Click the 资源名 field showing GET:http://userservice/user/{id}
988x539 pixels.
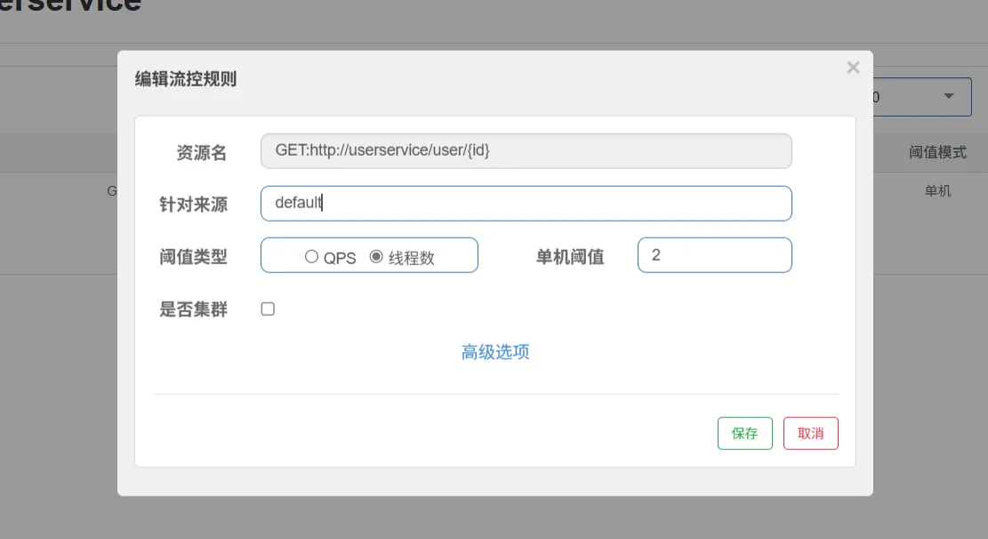526,151
